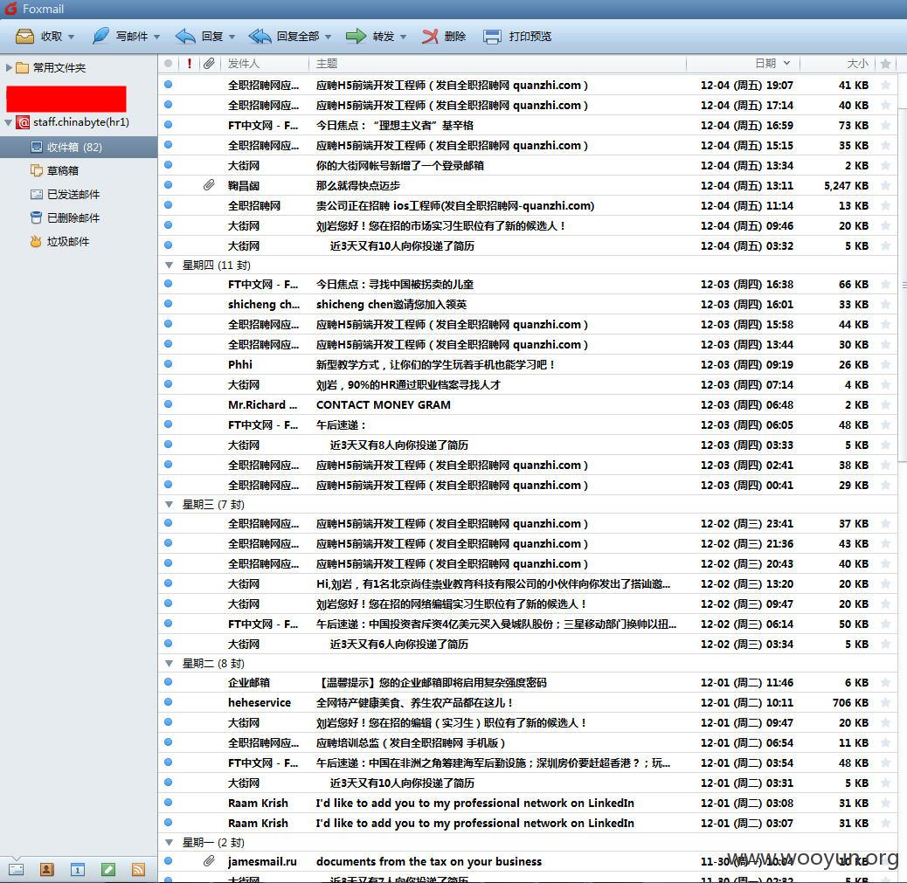Switch to mail view icon in bottom bar

(17, 870)
